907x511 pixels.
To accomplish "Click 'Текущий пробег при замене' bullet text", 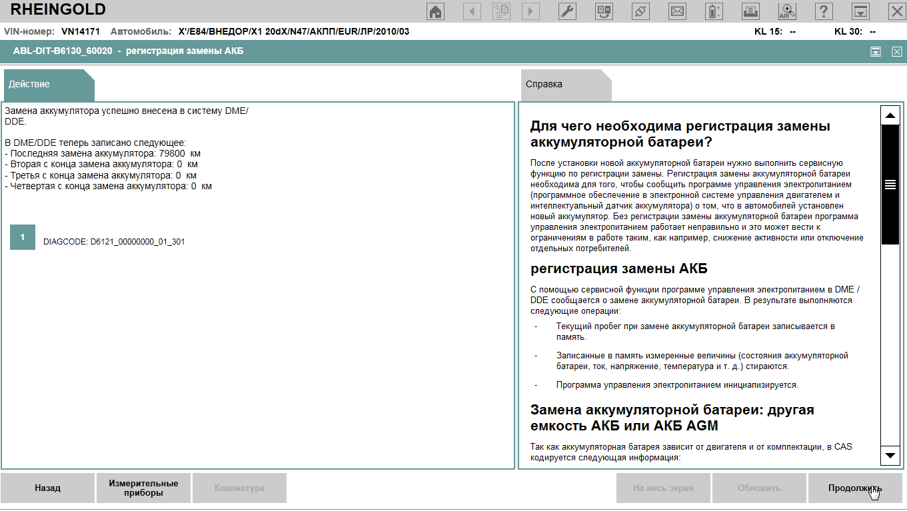I will pyautogui.click(x=696, y=332).
